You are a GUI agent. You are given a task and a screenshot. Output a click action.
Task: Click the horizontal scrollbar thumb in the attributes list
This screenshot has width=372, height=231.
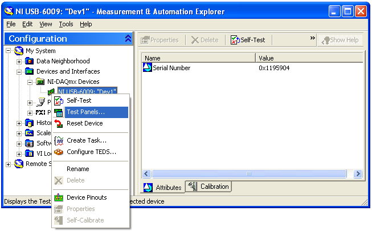249,174
